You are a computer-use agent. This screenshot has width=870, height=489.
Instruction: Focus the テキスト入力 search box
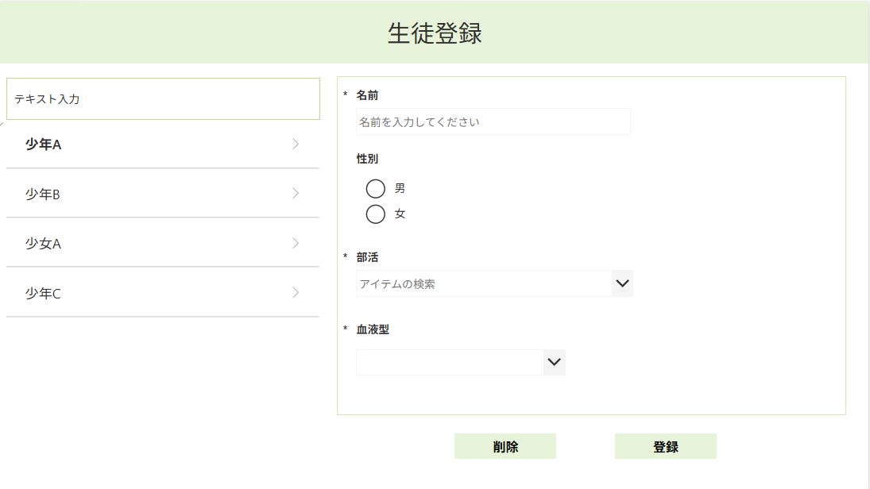[x=163, y=98]
